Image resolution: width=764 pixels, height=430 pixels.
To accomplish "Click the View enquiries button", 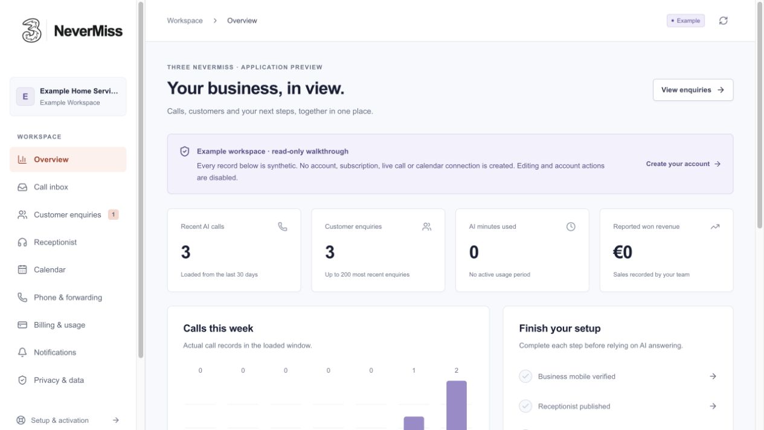I will pyautogui.click(x=693, y=90).
